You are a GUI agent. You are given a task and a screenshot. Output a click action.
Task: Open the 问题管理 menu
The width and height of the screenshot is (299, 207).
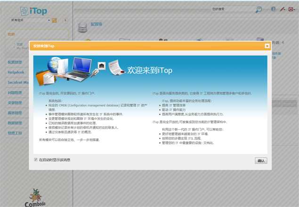[x=15, y=92]
